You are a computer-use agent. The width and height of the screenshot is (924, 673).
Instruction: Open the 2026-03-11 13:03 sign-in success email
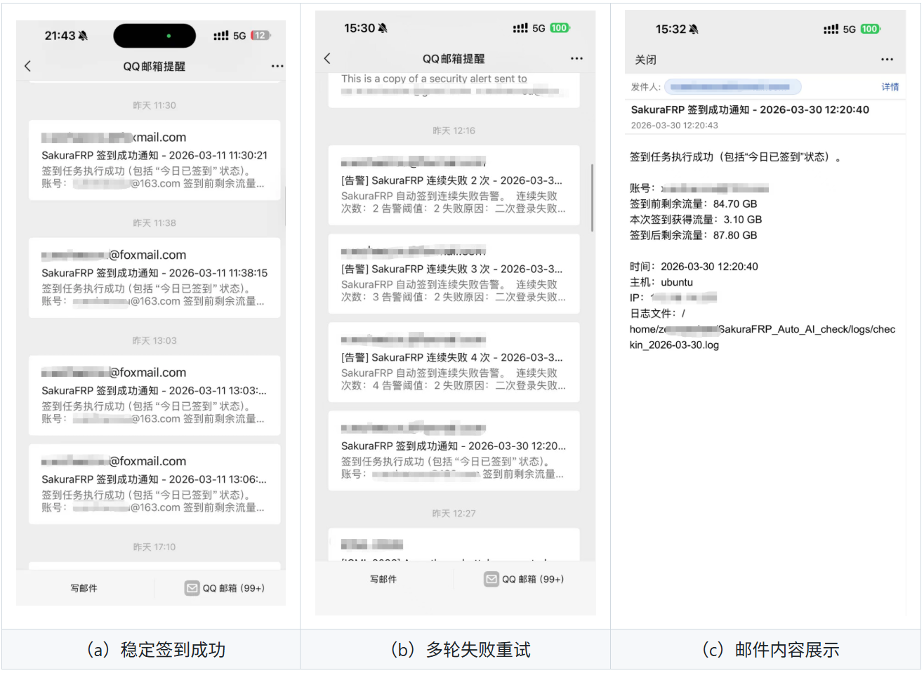click(154, 396)
